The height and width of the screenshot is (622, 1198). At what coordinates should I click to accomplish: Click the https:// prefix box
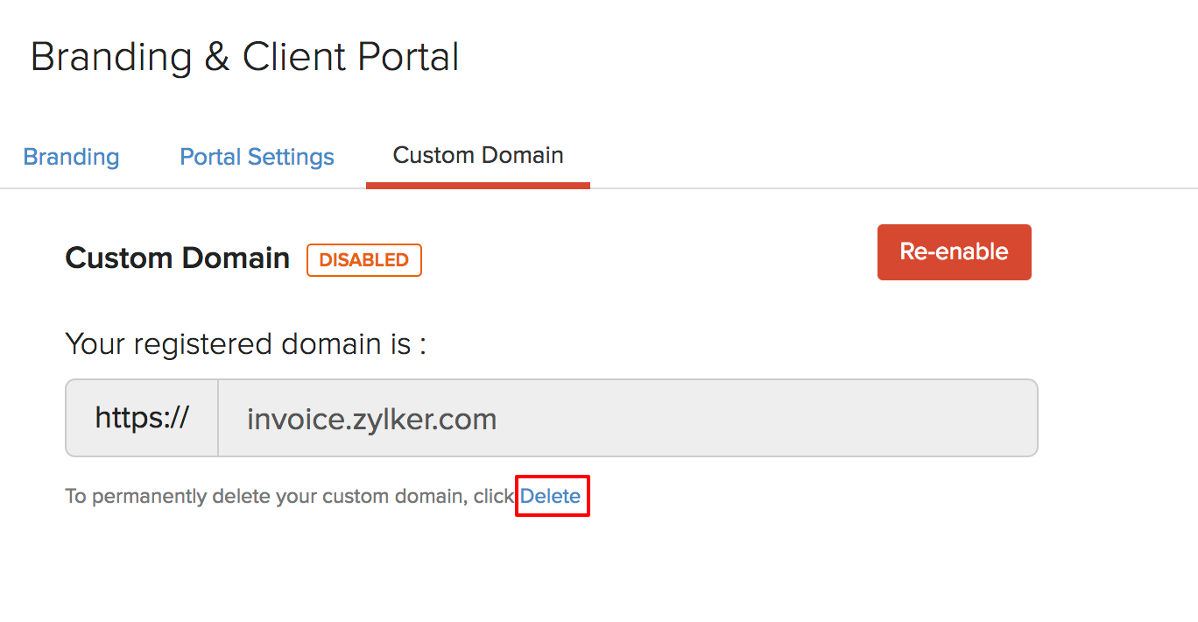tap(142, 418)
